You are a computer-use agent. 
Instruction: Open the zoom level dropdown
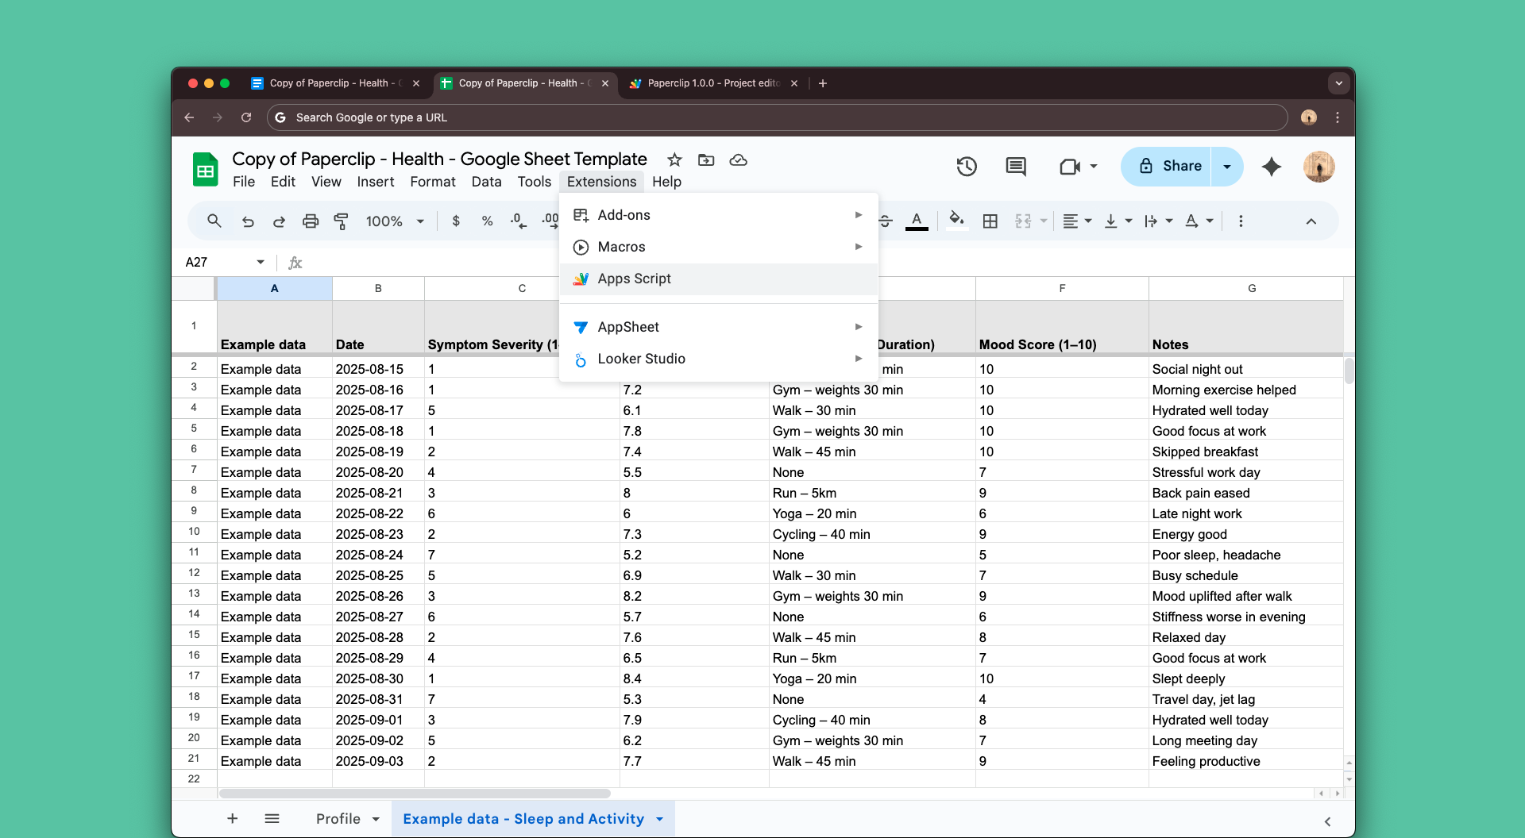395,221
